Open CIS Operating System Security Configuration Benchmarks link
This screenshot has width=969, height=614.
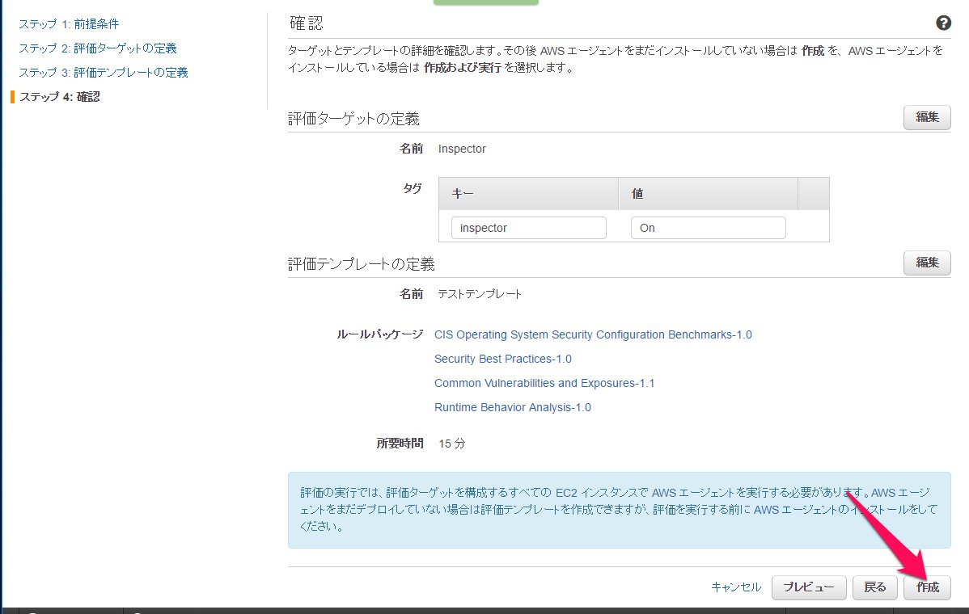pos(593,334)
